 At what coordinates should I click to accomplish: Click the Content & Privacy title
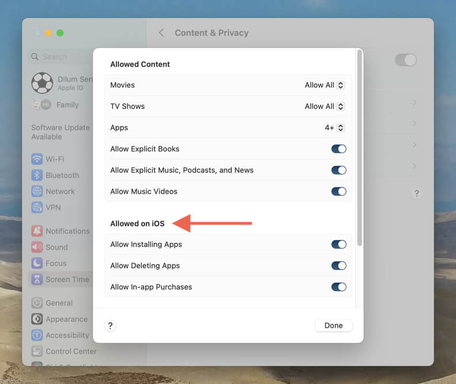(212, 33)
